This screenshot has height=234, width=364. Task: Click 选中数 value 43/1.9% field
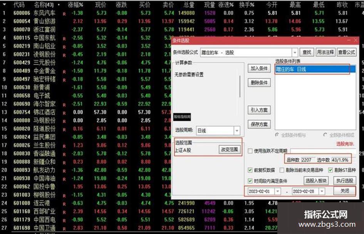point(341,160)
